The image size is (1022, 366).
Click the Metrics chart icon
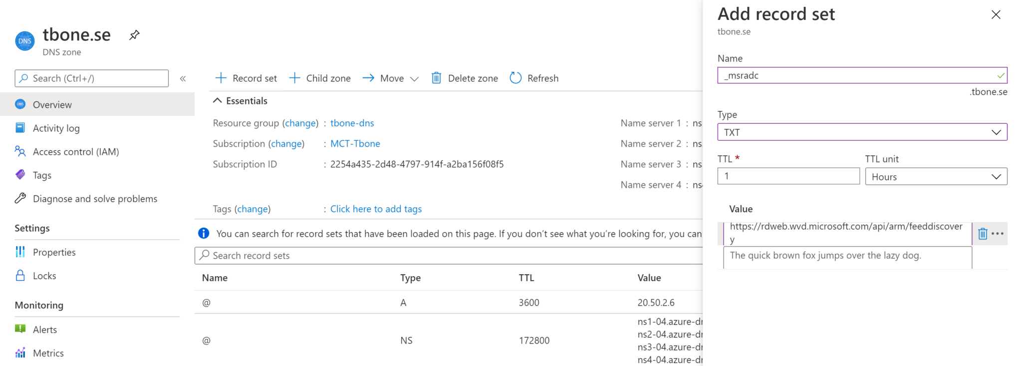click(20, 353)
